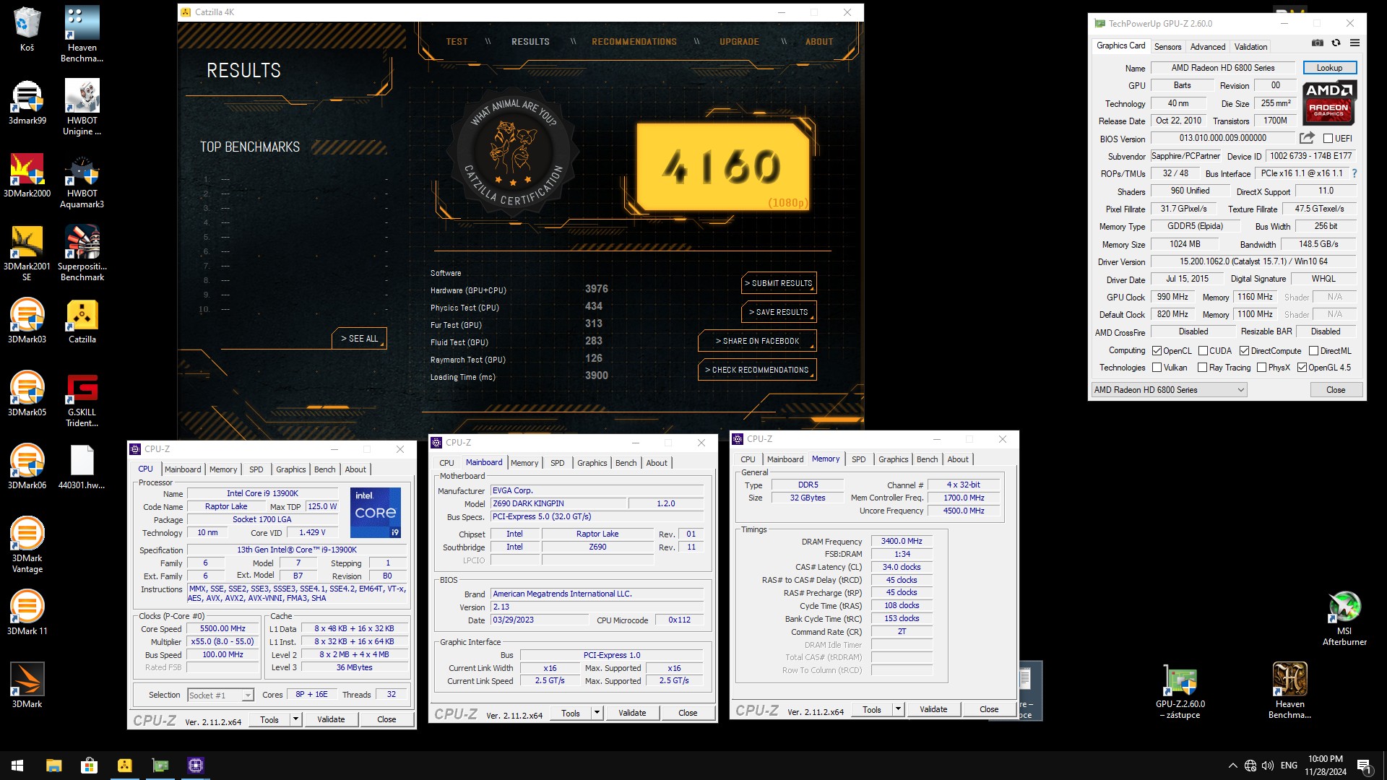1387x780 pixels.
Task: Click the Lookup button in GPU-Z
Action: 1329,68
